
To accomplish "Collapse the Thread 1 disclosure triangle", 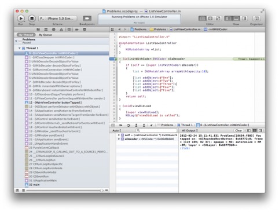I will (20, 48).
